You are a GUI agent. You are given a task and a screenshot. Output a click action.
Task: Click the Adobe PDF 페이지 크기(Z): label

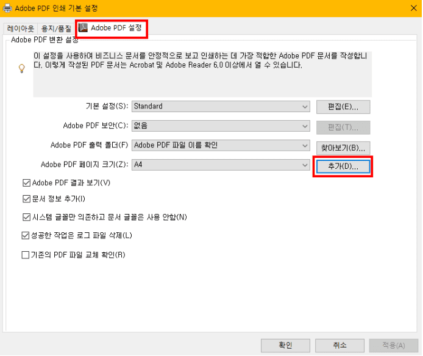click(x=85, y=165)
